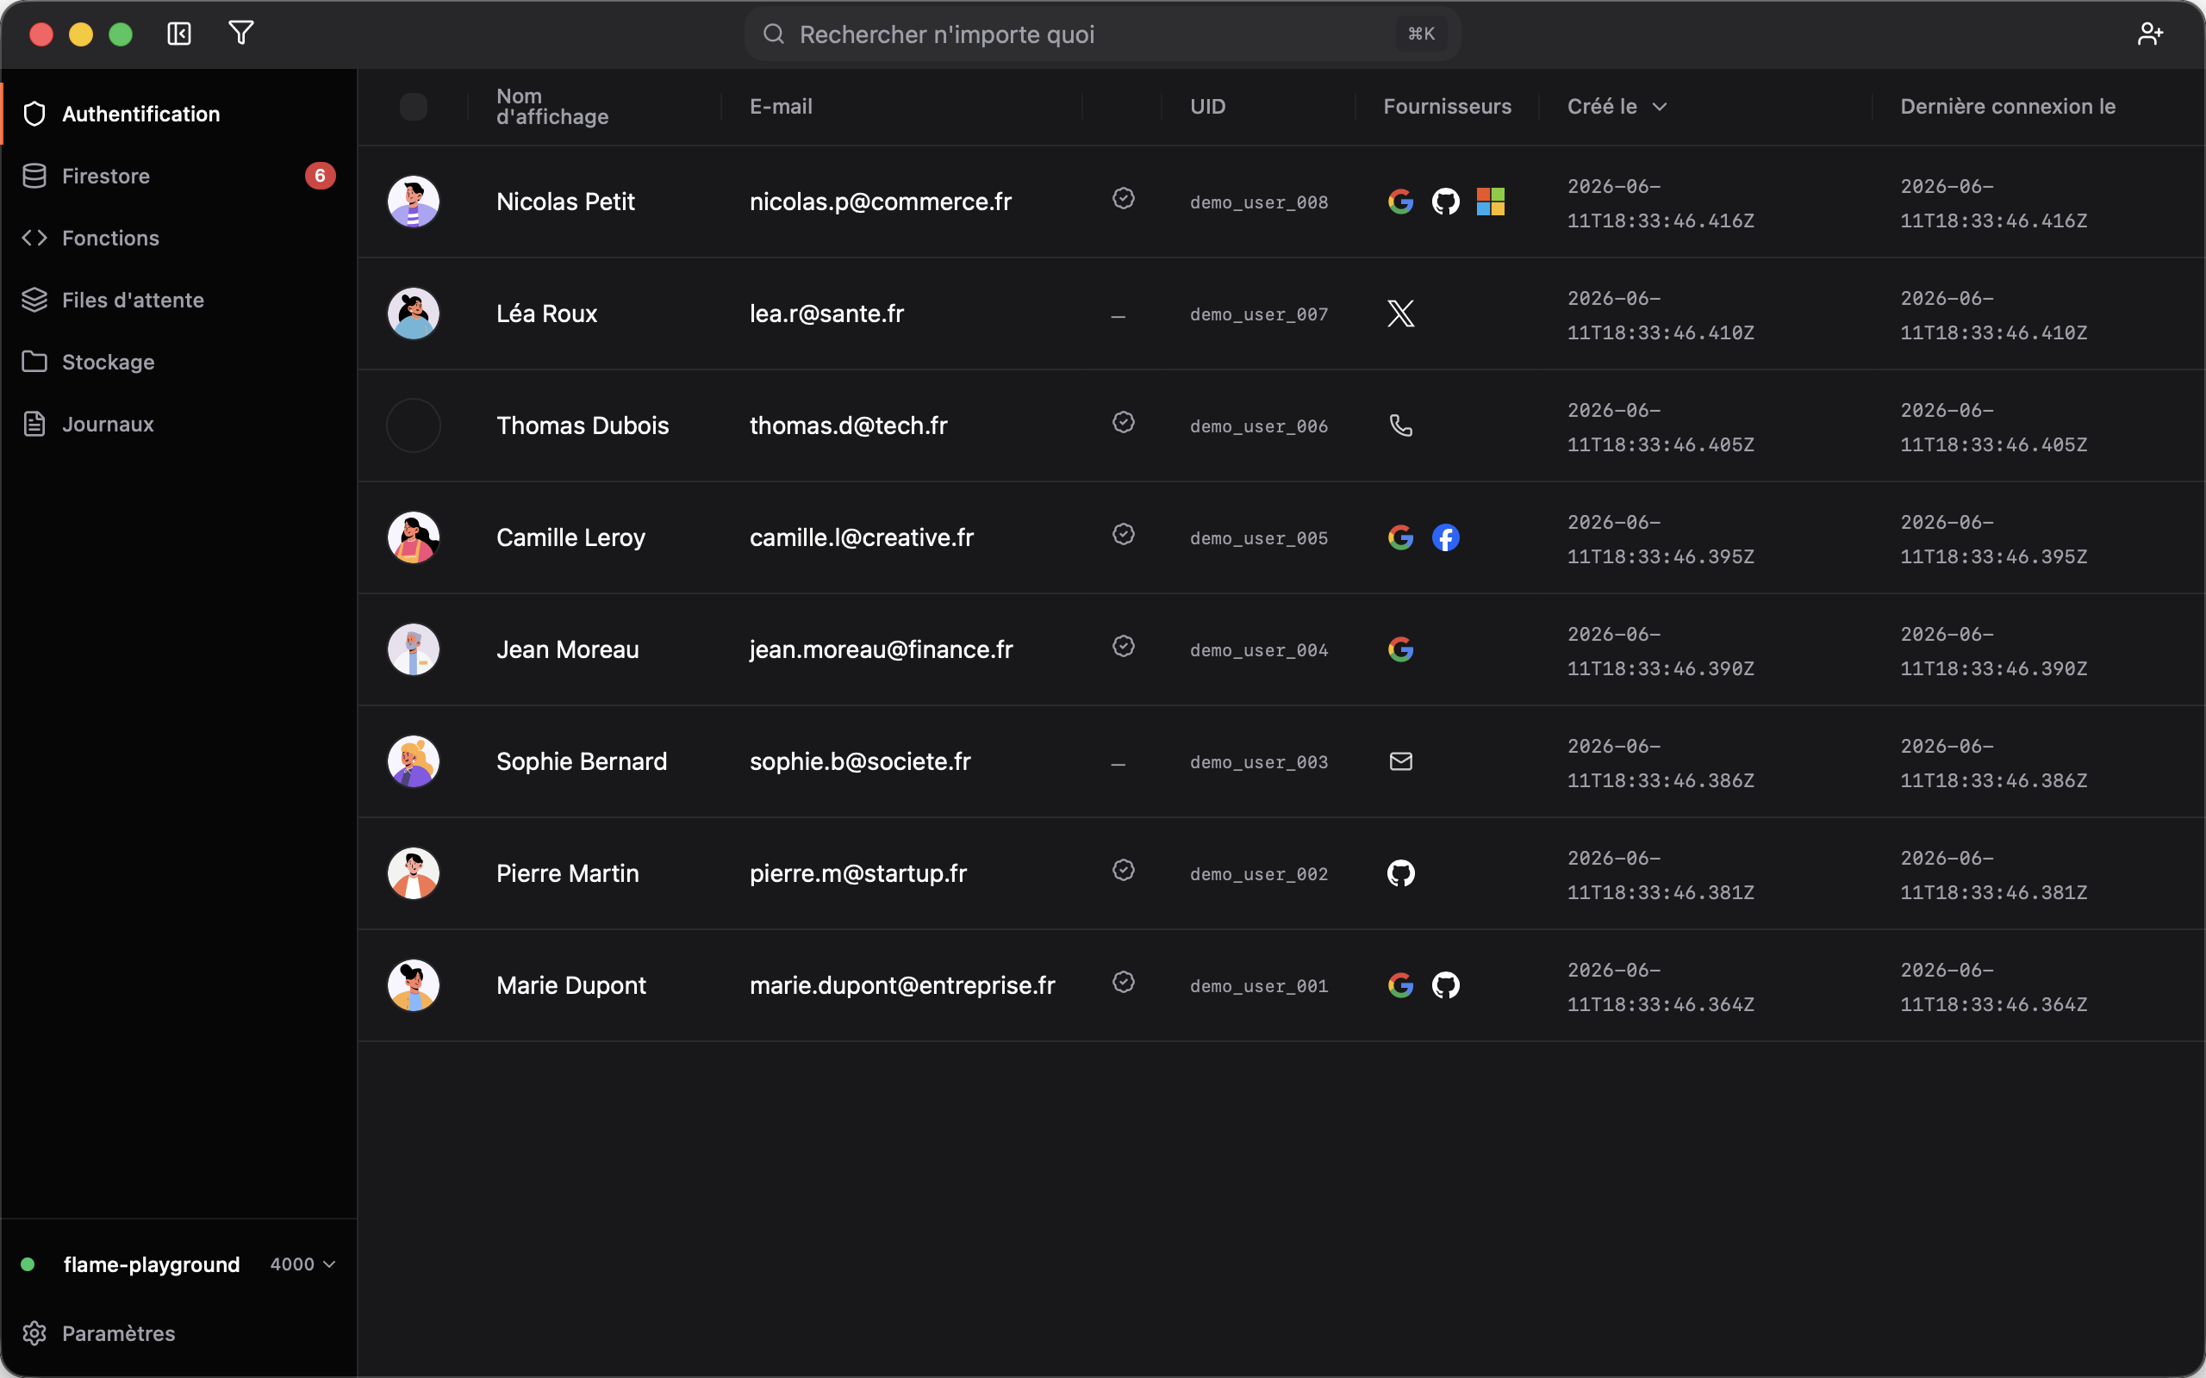Click phone provider icon for Thomas Dubois
The image size is (2206, 1378).
tap(1401, 425)
